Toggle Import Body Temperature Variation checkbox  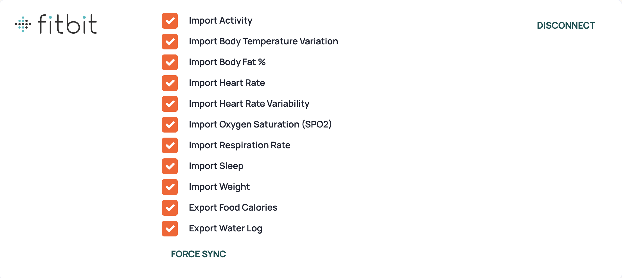click(170, 42)
